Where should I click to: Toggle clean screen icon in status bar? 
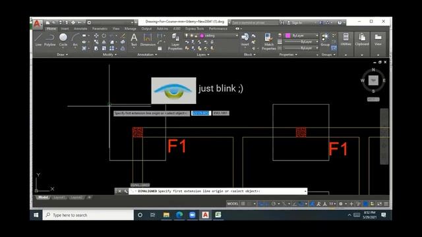(380, 203)
